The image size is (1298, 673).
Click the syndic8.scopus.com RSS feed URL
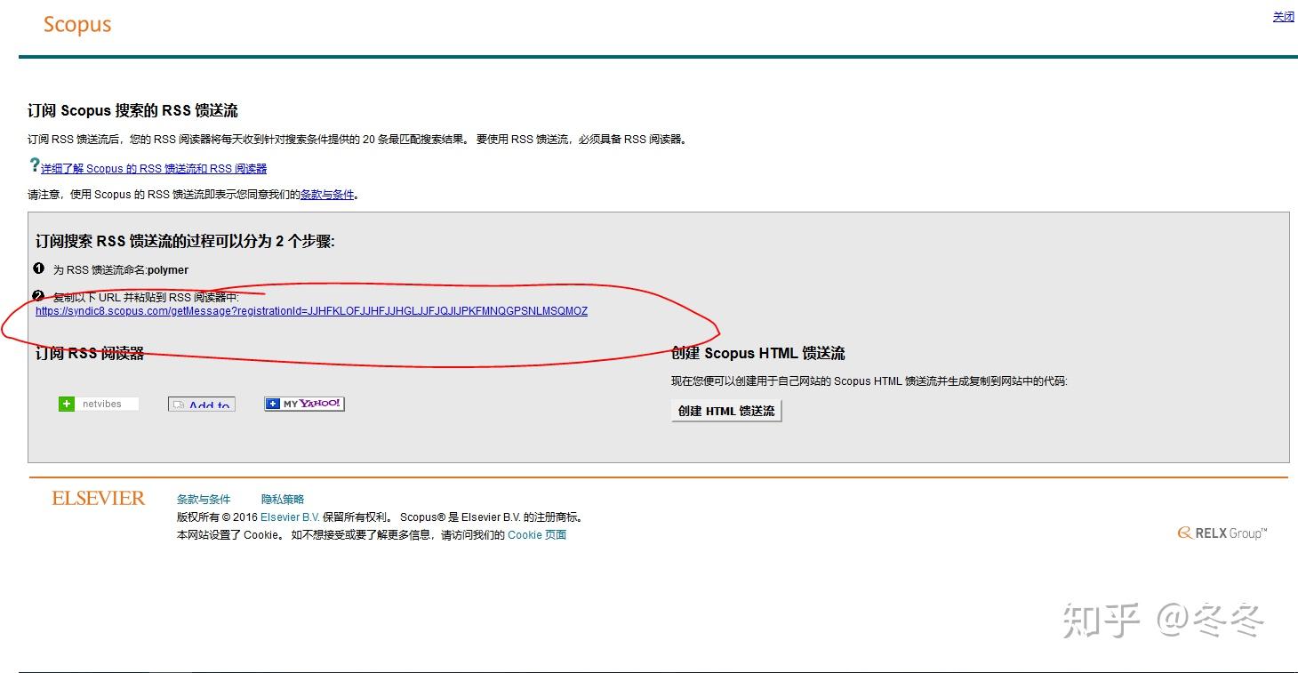[311, 311]
